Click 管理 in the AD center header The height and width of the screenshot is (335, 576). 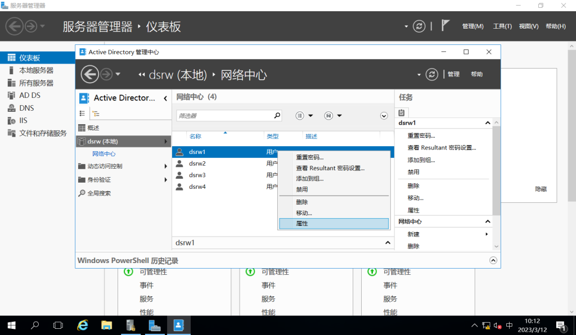(453, 74)
